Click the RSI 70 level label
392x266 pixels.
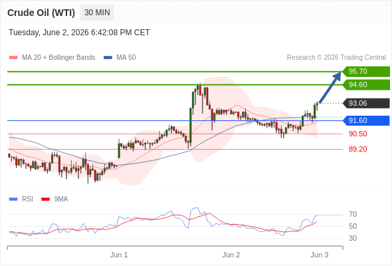pyautogui.click(x=353, y=214)
